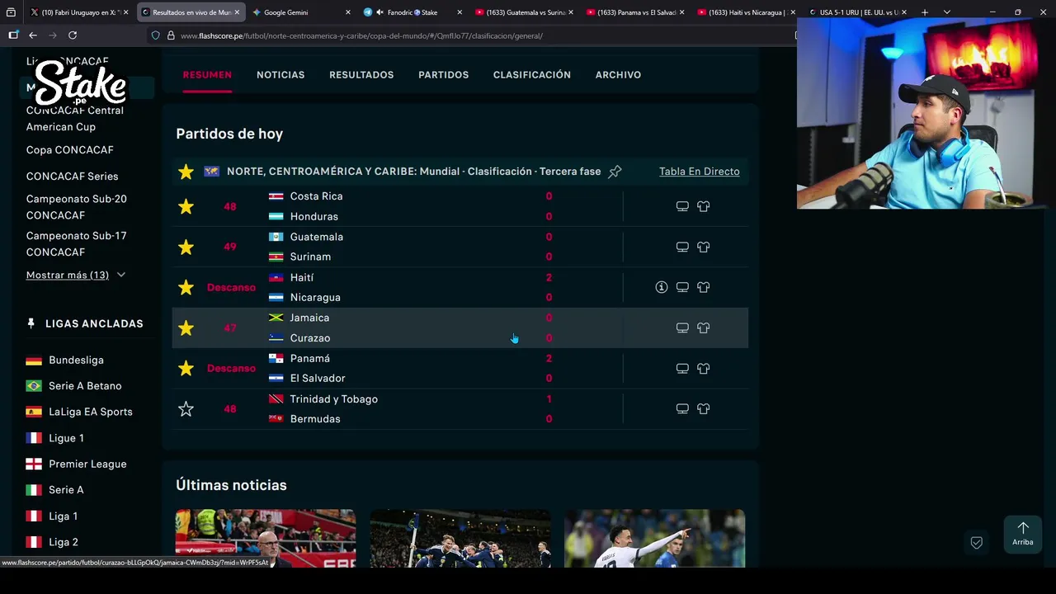Click the privacy shield badge at bottom right
Screen dimensions: 1056x594
(x=976, y=542)
